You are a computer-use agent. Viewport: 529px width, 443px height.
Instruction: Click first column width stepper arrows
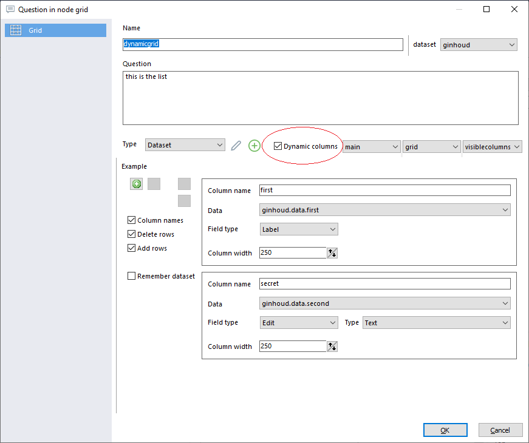(x=332, y=253)
